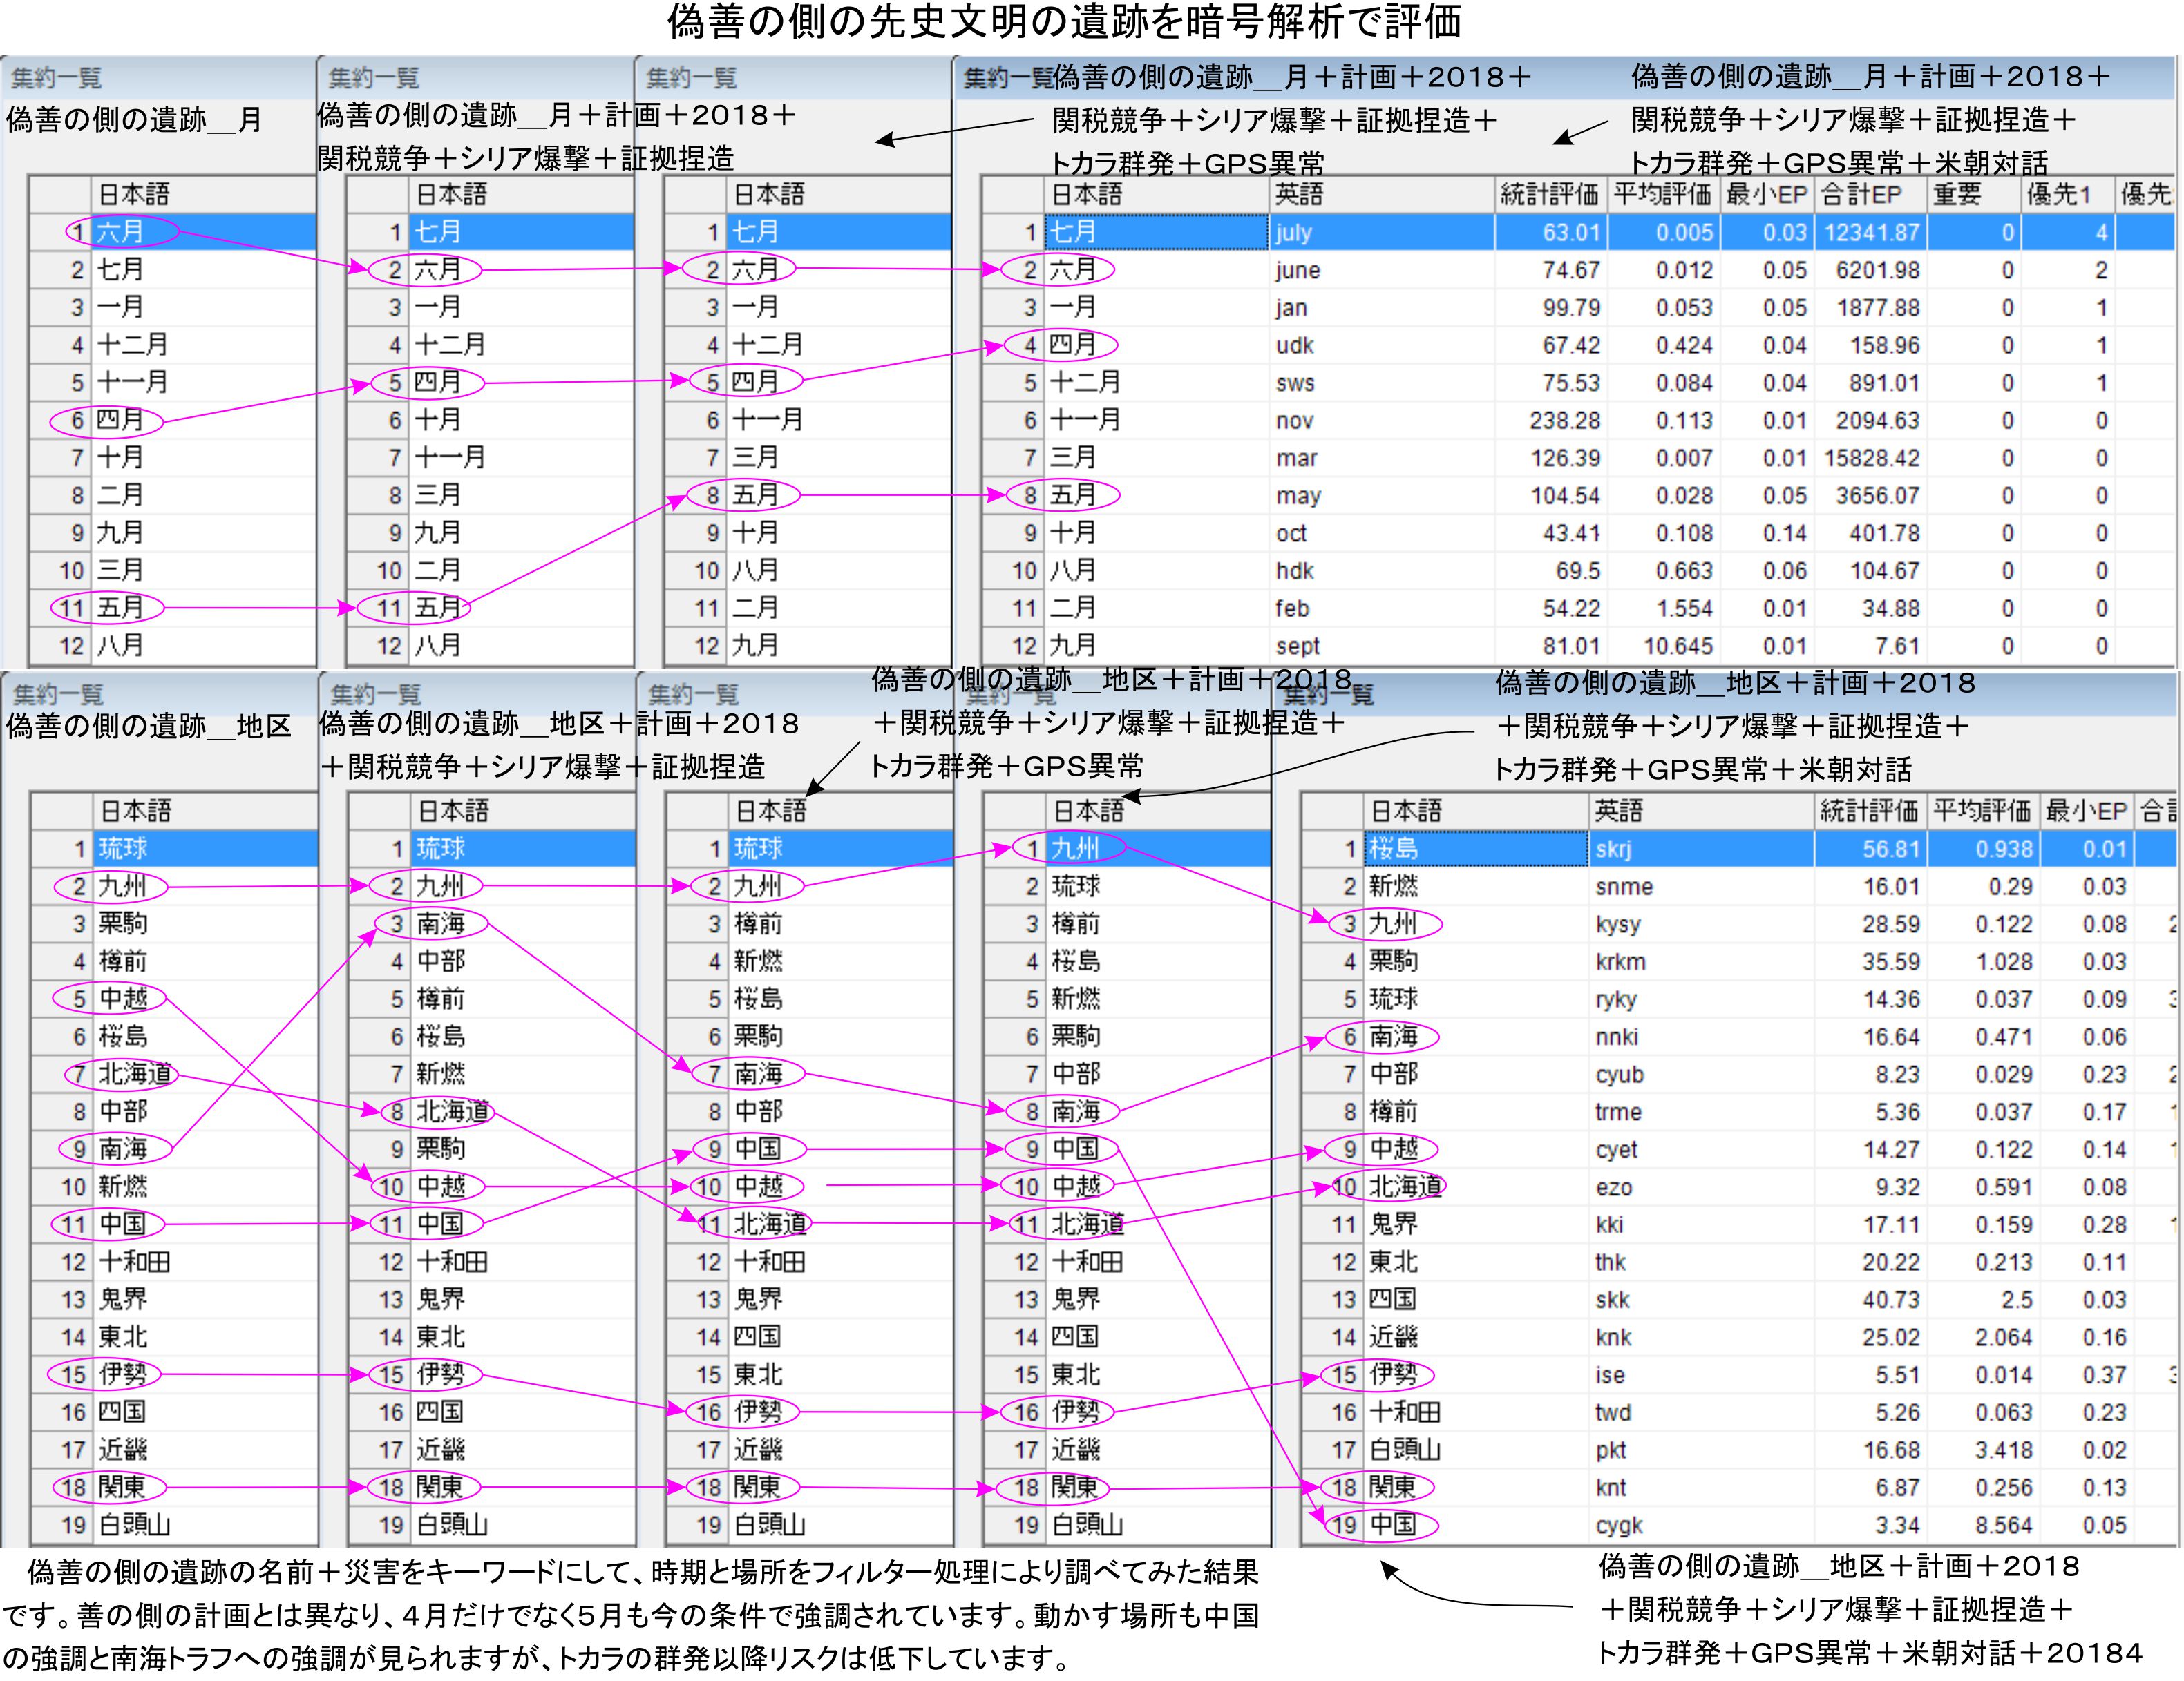The height and width of the screenshot is (1681, 2184).
Task: Select the highlighted 六月 row
Action: point(120,232)
